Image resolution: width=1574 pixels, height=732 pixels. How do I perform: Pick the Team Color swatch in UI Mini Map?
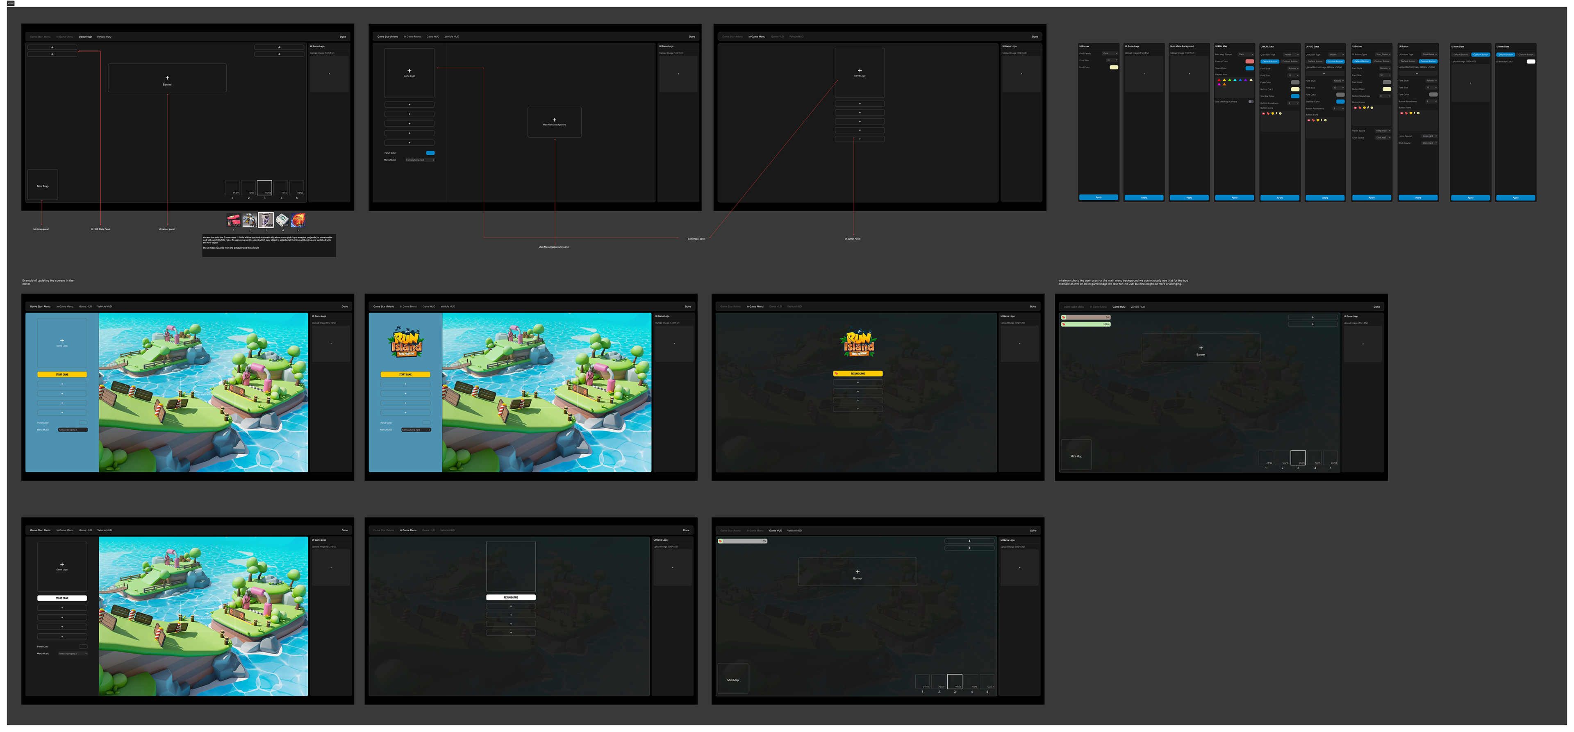point(1249,68)
